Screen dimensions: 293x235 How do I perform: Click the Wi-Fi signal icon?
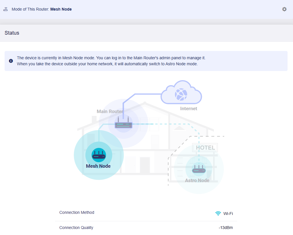pyautogui.click(x=218, y=213)
